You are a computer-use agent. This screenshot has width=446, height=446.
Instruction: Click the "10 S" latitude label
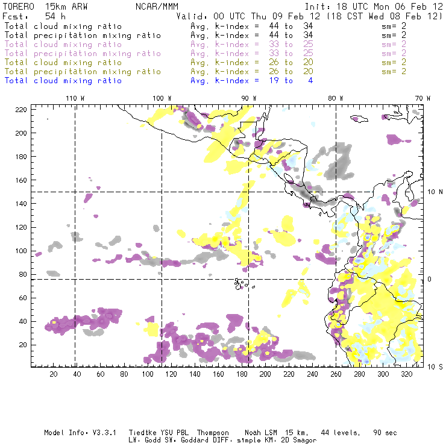point(435,367)
